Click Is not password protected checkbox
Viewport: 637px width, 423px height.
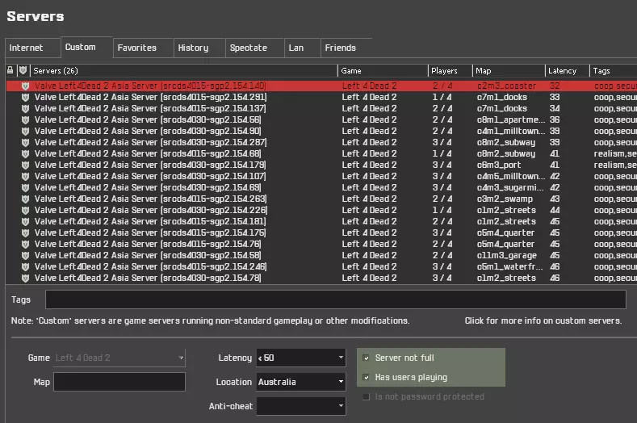click(367, 396)
